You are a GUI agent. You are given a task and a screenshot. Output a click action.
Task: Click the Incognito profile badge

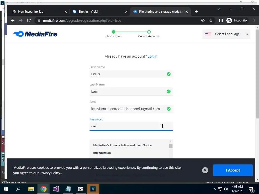237,20
